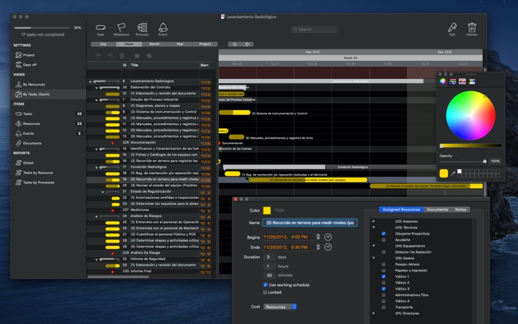The width and height of the screenshot is (518, 324).
Task: Add a new Event
Action: [x=163, y=29]
